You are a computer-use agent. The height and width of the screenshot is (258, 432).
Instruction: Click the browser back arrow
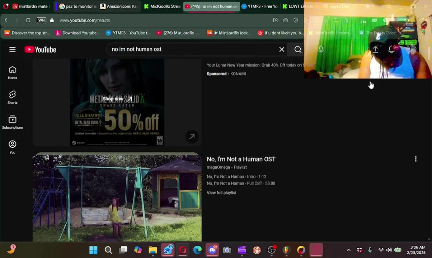[x=6, y=20]
